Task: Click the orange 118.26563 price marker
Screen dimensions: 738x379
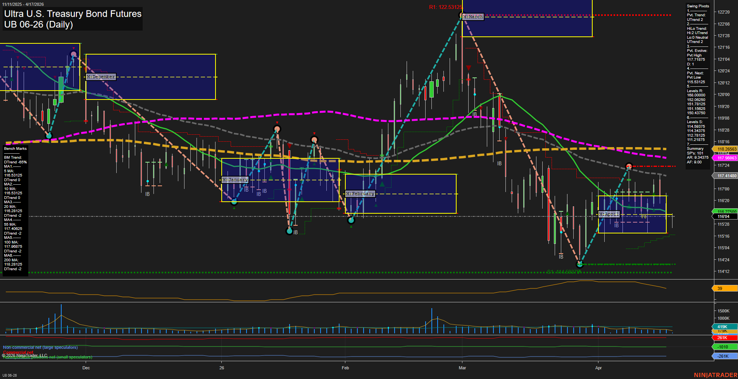Action: (726, 149)
